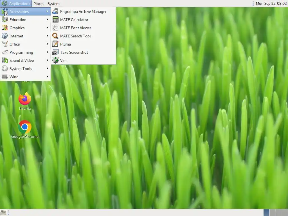Select the Office label
This screenshot has height=216, width=288.
tap(15, 44)
